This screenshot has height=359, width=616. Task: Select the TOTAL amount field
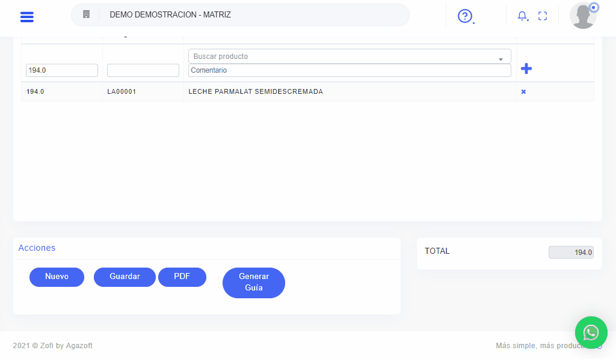pos(570,253)
